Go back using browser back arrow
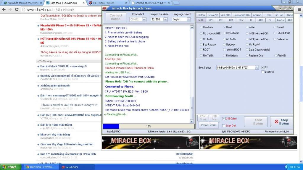 pos(4,9)
